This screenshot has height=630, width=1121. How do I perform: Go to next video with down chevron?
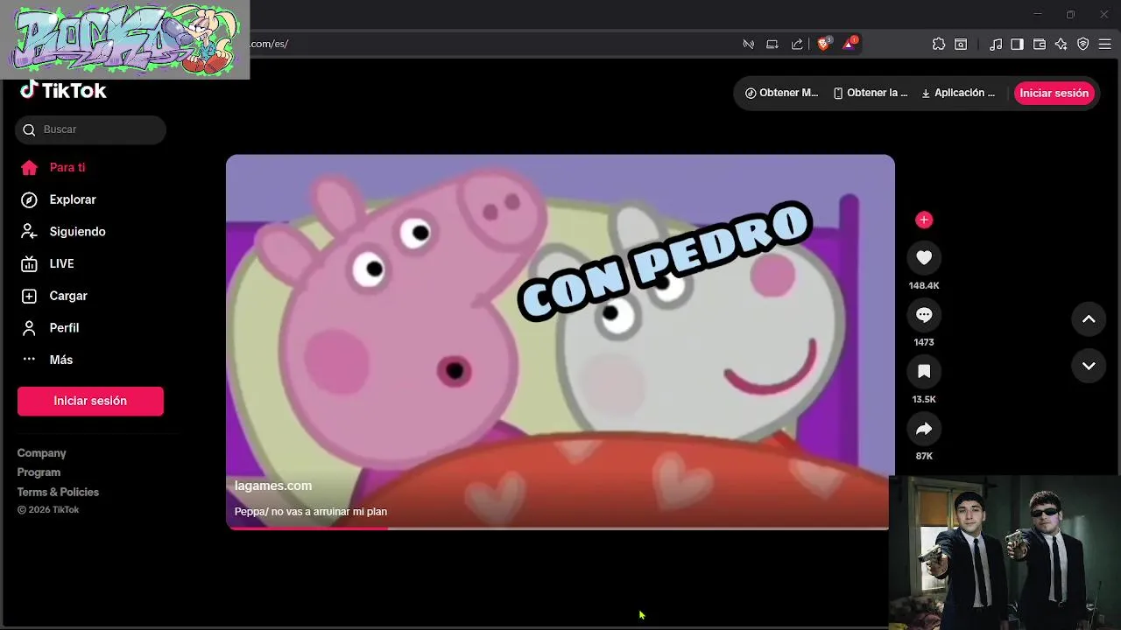(x=1089, y=366)
